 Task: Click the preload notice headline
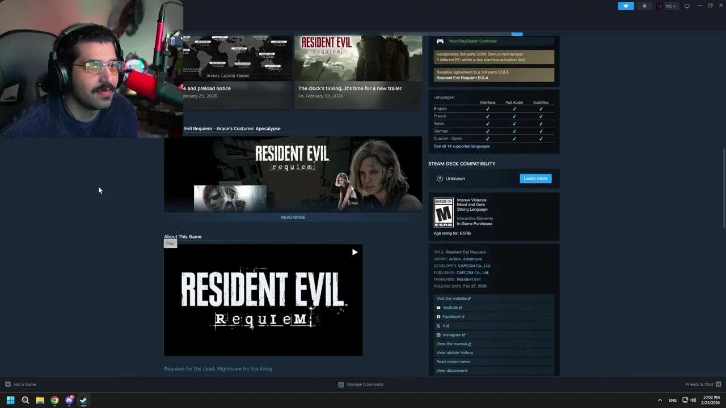click(x=206, y=88)
